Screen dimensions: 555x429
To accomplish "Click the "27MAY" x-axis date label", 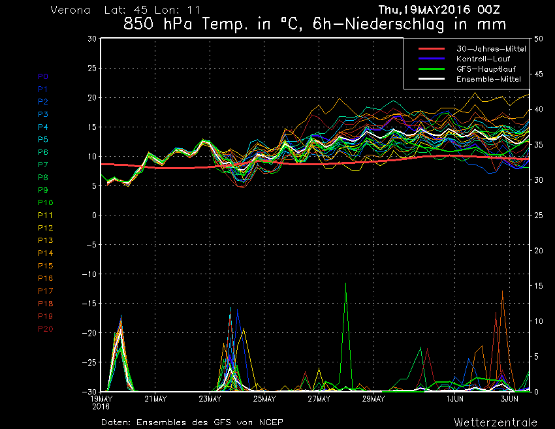I will [319, 399].
